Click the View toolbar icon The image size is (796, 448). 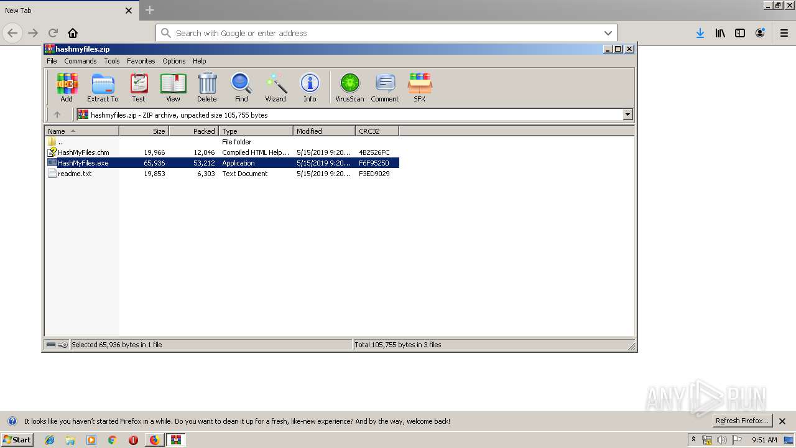(173, 87)
